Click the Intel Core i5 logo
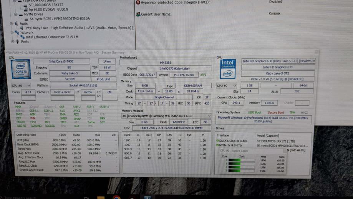This screenshot has height=199, width=353. coord(21,69)
